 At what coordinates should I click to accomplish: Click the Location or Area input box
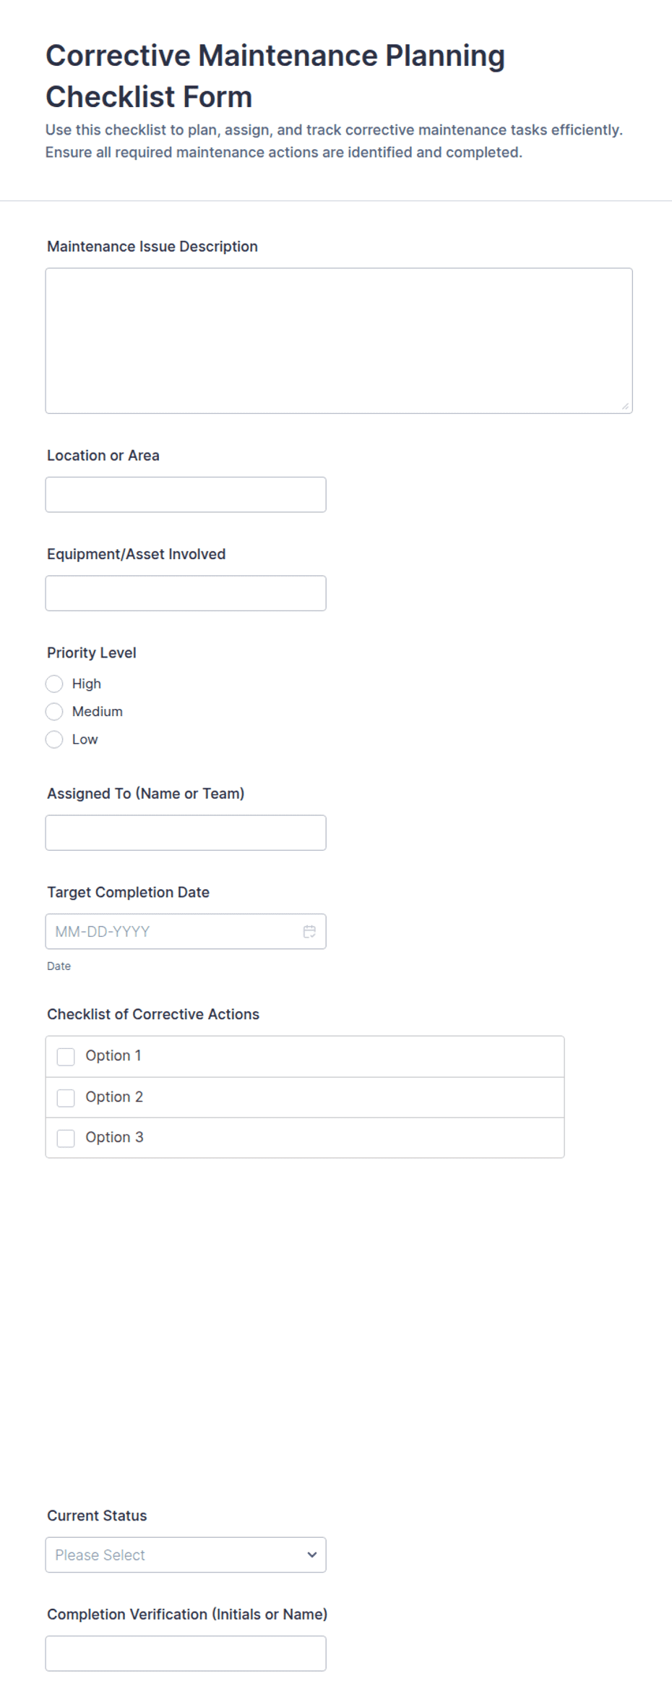tap(186, 495)
